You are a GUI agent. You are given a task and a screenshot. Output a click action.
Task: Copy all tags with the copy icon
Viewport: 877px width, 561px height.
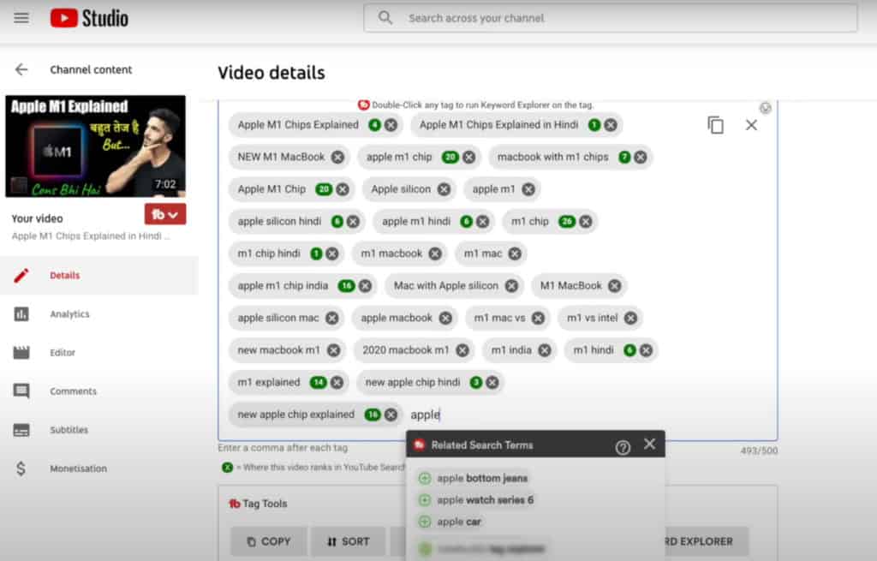click(x=715, y=125)
